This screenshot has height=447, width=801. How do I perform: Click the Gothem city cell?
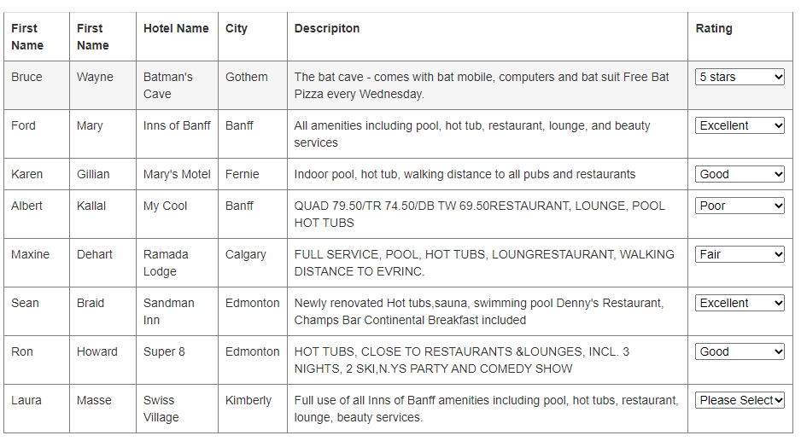point(253,85)
